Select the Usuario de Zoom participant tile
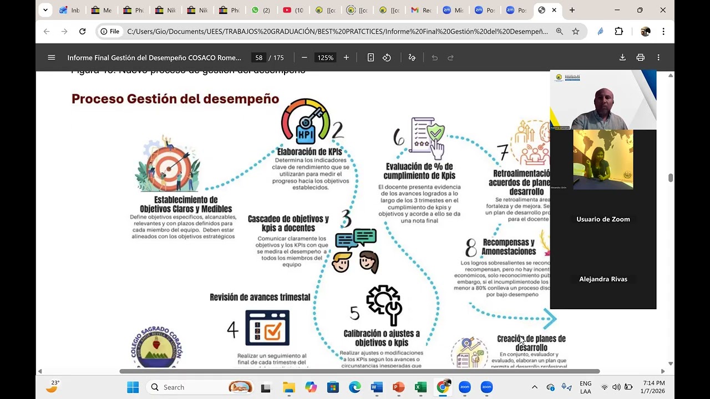 coord(603,219)
